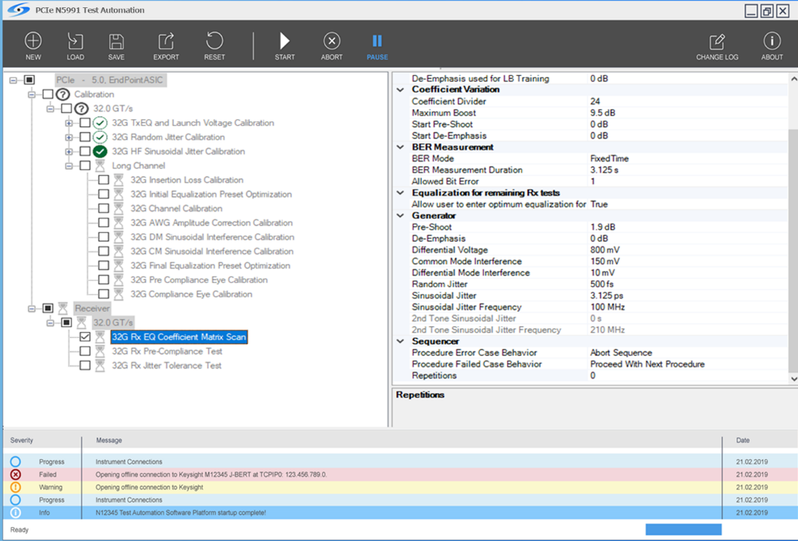The image size is (798, 541).
Task: Select 32G Pre Compliance Eye Calibration item
Action: [199, 280]
